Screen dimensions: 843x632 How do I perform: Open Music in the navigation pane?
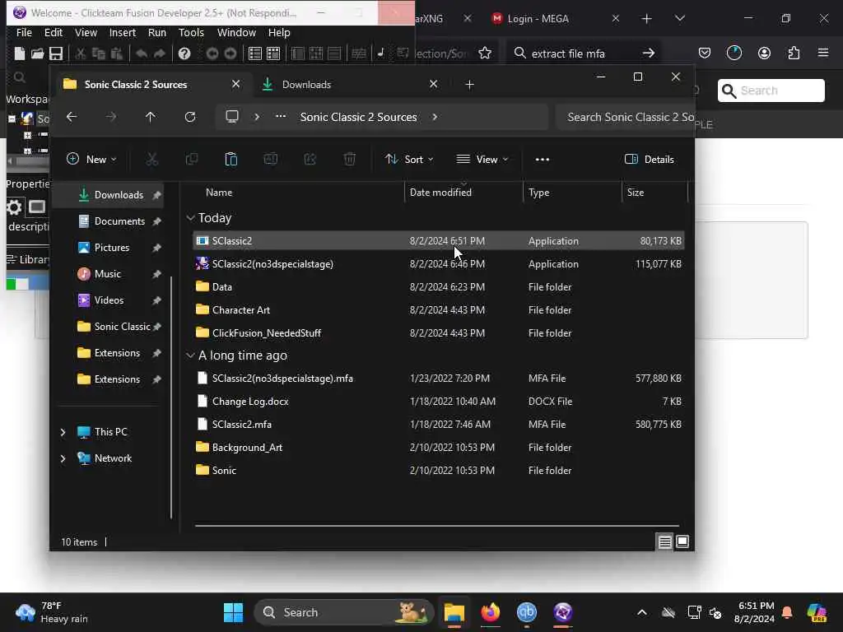click(x=108, y=274)
